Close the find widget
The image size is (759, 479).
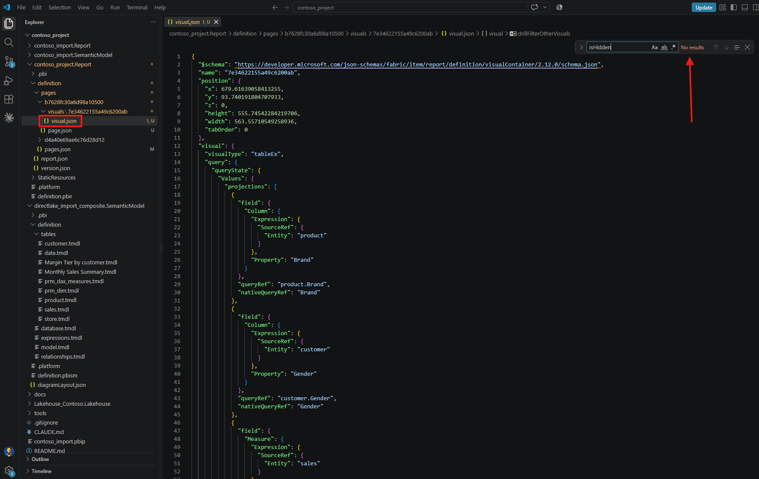747,47
